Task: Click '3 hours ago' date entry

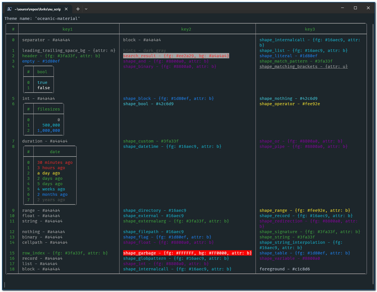Action: point(51,168)
